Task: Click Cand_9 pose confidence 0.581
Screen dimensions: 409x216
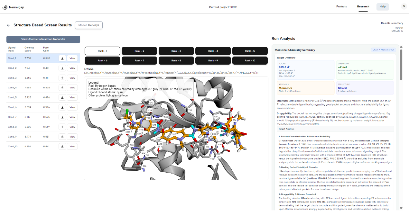Action: 46,137
